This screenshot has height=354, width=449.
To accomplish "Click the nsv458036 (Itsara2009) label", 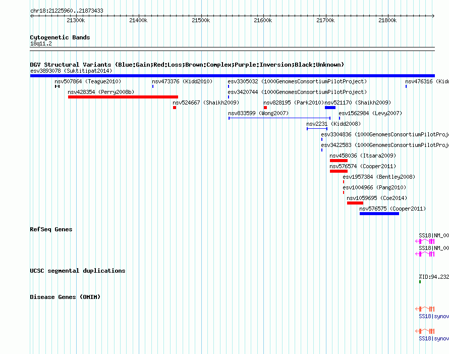I will (x=363, y=156).
